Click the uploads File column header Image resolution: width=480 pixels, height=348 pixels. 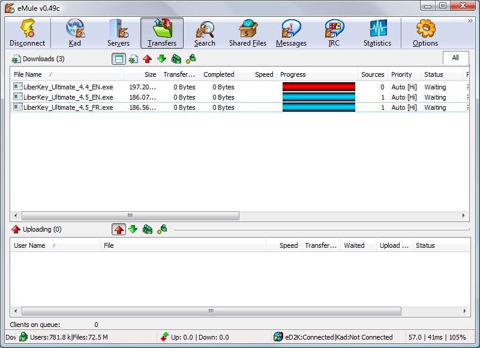(183, 245)
